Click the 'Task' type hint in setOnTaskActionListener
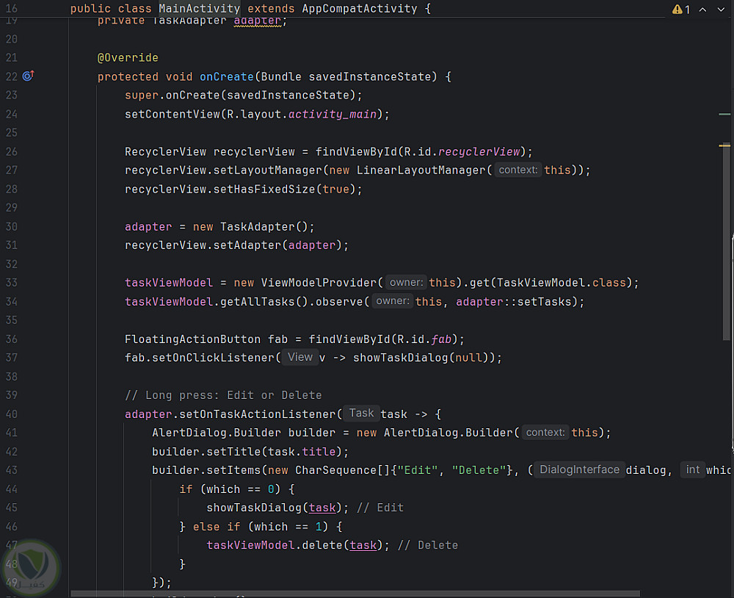 [x=361, y=414]
